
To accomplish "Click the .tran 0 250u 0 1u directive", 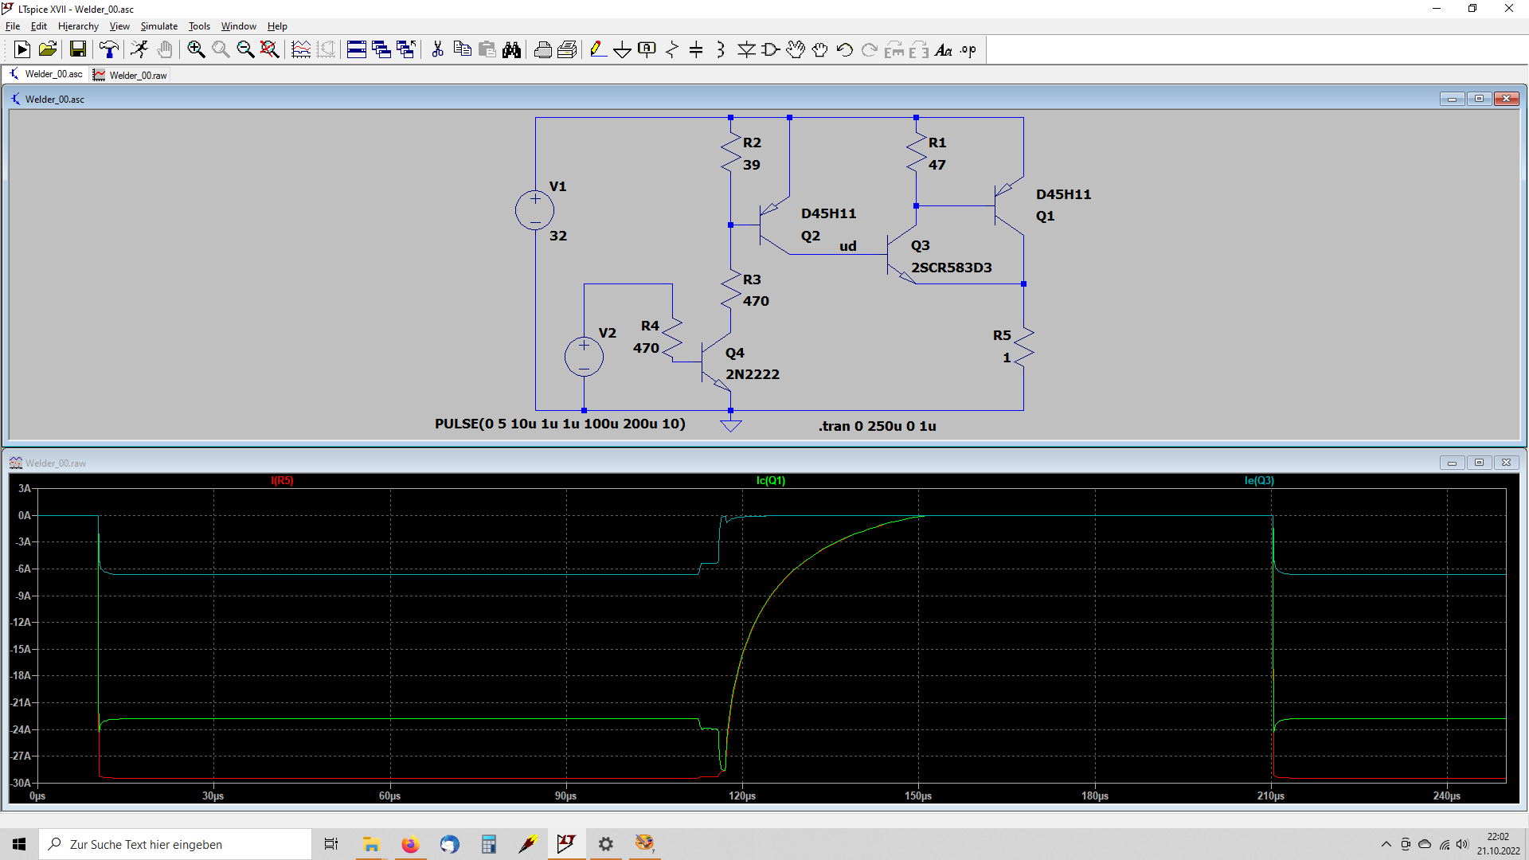I will point(877,426).
